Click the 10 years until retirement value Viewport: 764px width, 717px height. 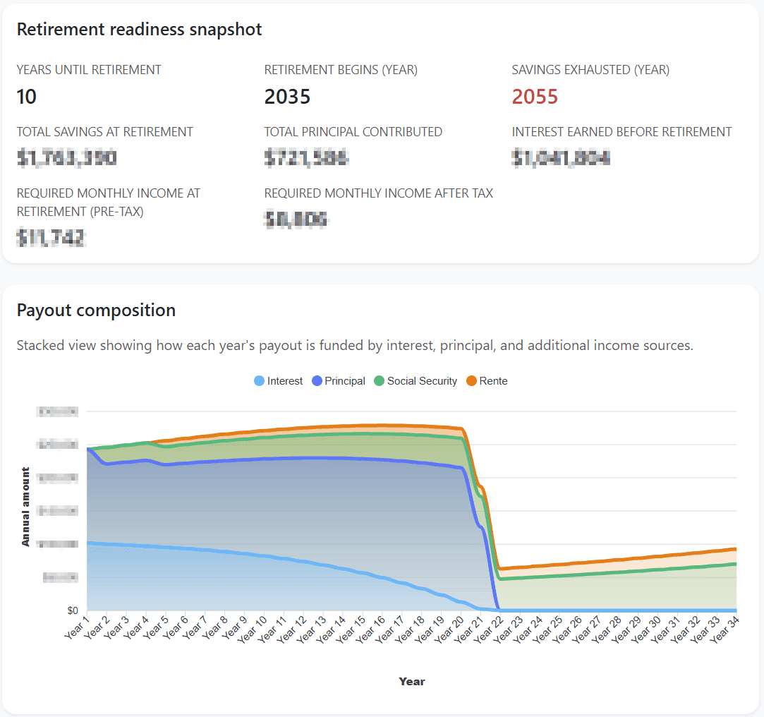point(26,97)
